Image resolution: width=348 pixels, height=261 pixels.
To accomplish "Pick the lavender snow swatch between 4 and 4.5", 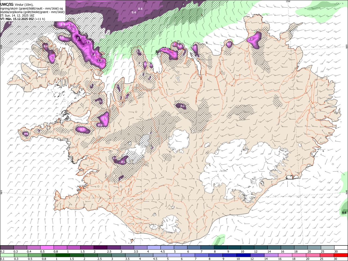I will click(x=154, y=248).
